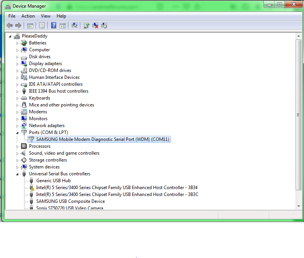304x258 pixels.
Task: Click Scan for hardware changes icon
Action: [x=75, y=25]
